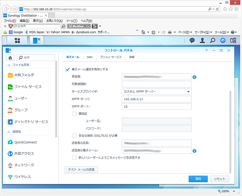Open the DSM widgets panel icon
242x196 pixels.
(x=233, y=40)
